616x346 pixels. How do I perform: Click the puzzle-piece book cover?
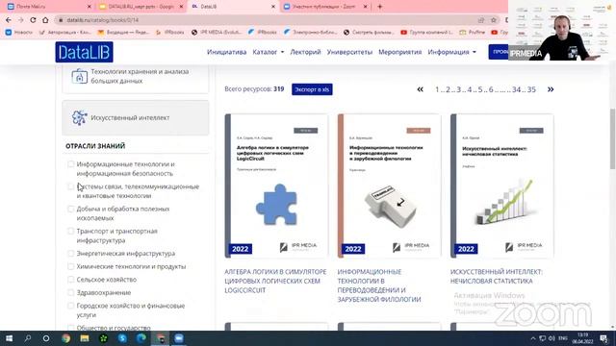[x=276, y=185]
